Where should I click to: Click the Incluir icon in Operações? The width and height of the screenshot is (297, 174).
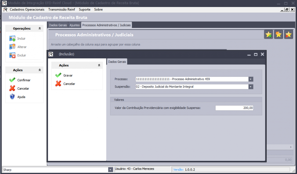pos(12,38)
